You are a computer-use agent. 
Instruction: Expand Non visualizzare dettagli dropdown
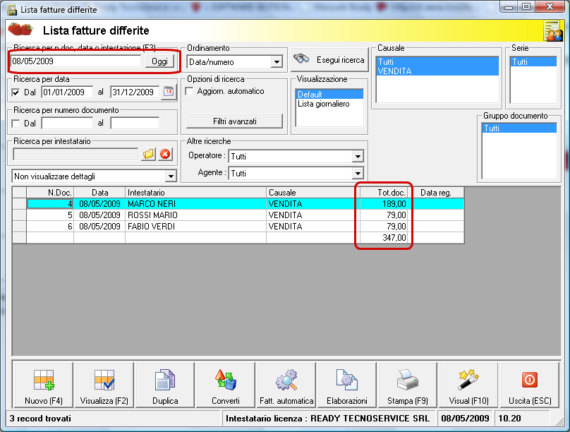coord(171,176)
